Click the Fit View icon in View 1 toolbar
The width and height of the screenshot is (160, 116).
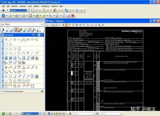point(77,25)
